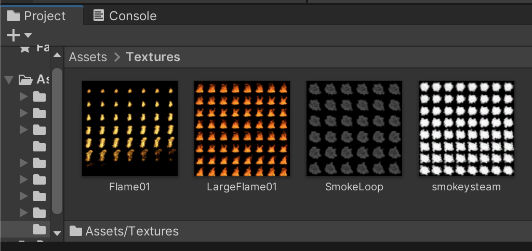Screen dimensions: 532x251
Task: Open the Console tab
Action: tap(125, 16)
